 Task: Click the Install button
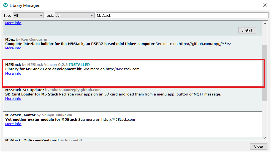(x=247, y=30)
